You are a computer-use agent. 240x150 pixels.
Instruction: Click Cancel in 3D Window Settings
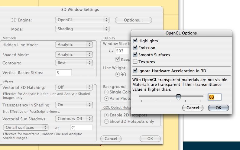(111, 139)
